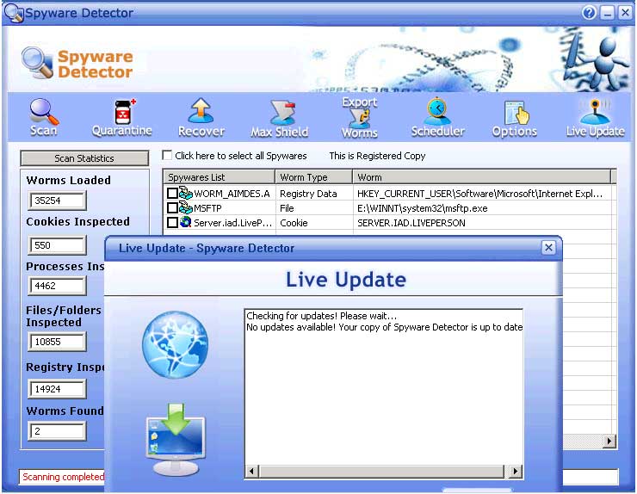Image resolution: width=637 pixels, height=494 pixels.
Task: Run Live Update from toolbar
Action: point(595,119)
